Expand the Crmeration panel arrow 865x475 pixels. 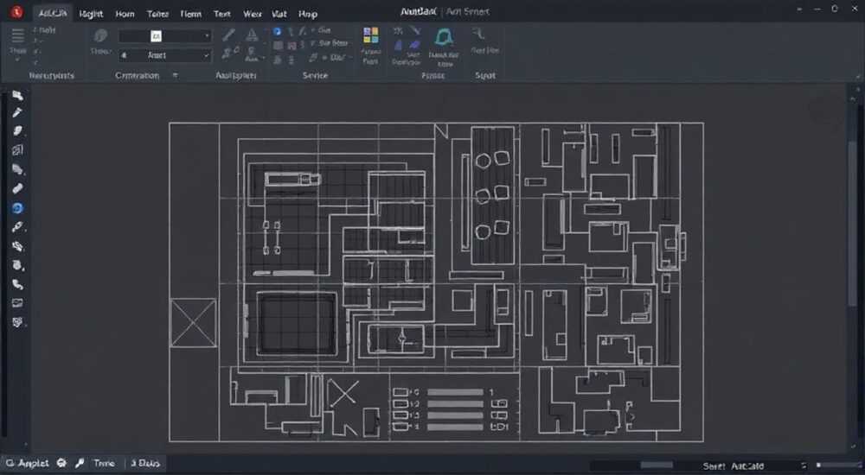pos(176,75)
